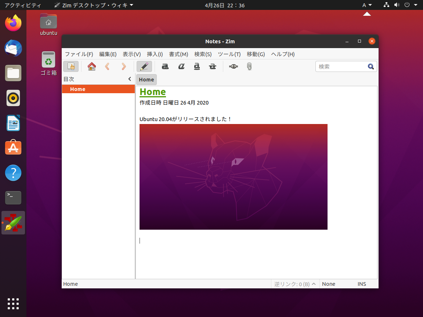Click the Home page heading
This screenshot has width=423, height=317.
point(153,92)
